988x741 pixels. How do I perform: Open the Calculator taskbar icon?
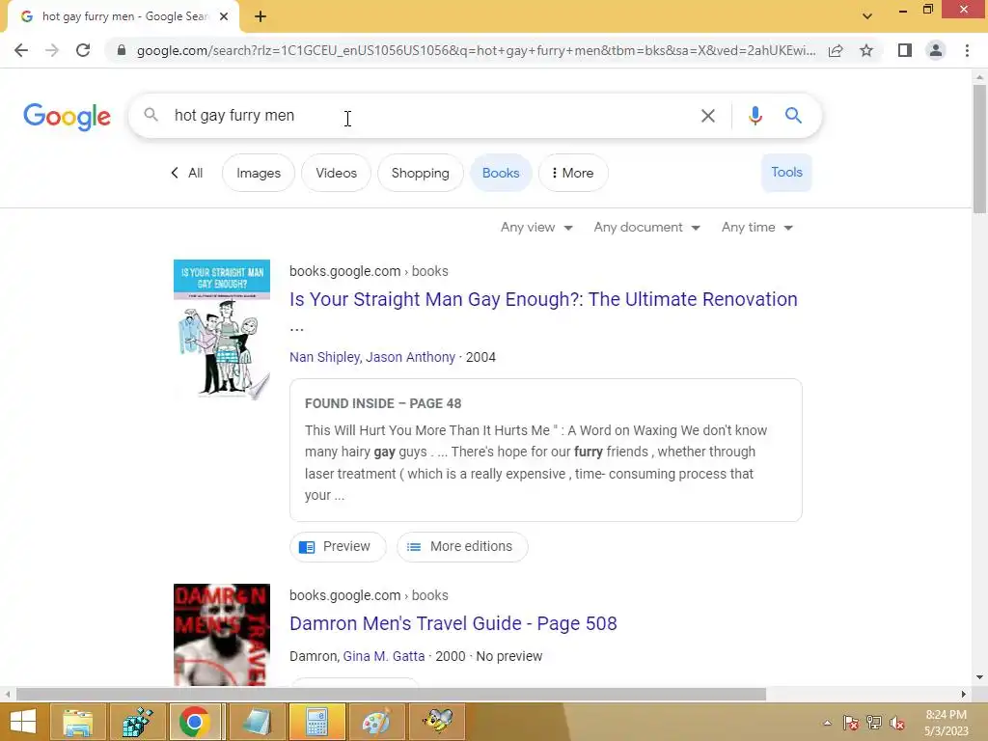tap(316, 722)
